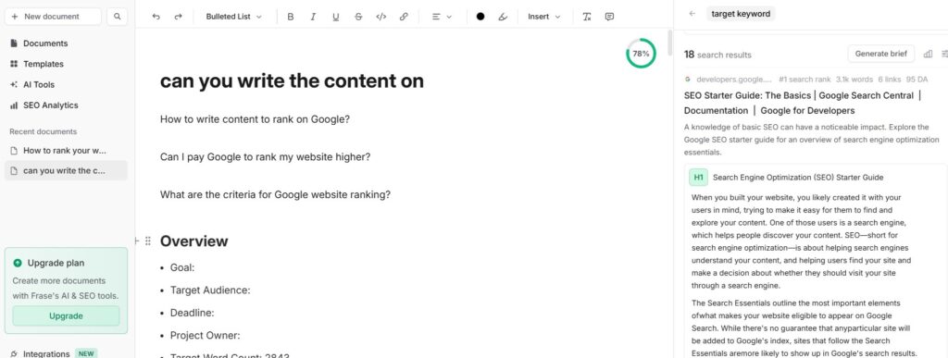Toggle strikethrough formatting
Viewport: 948px width, 358px height.
358,17
